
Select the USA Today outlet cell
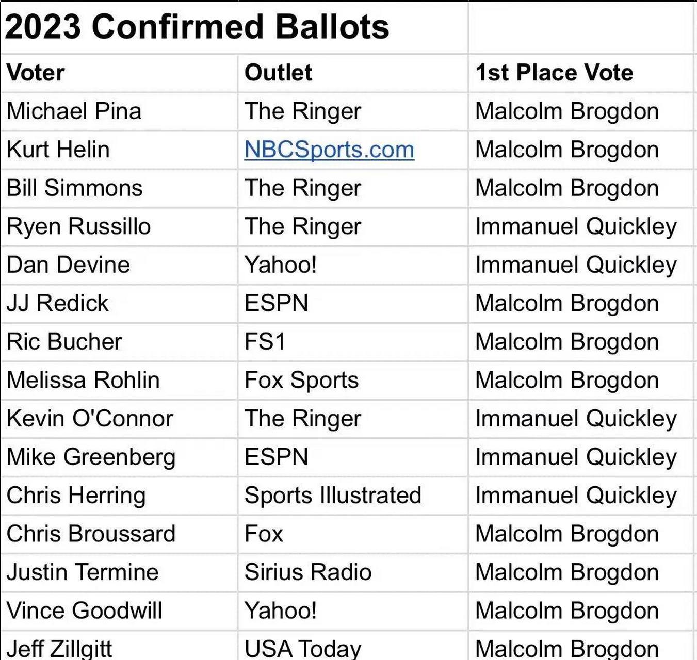coord(302,648)
